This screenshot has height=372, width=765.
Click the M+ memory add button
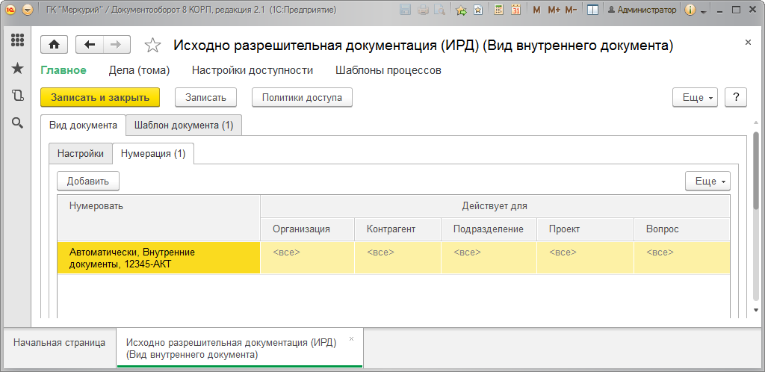554,10
